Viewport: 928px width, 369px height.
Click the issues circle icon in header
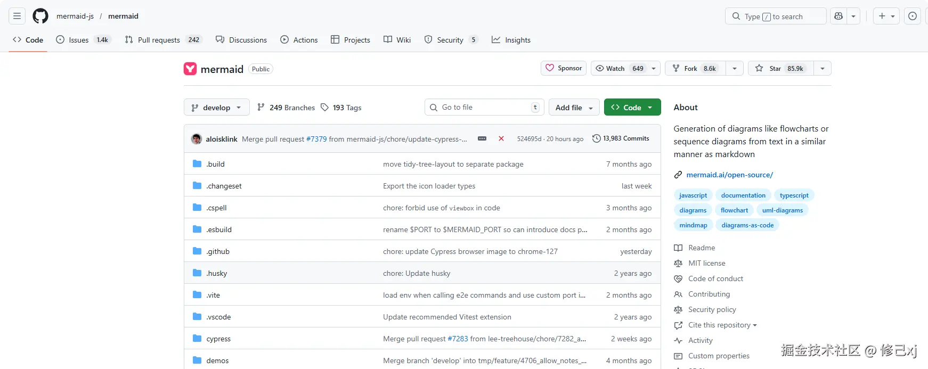coord(913,16)
